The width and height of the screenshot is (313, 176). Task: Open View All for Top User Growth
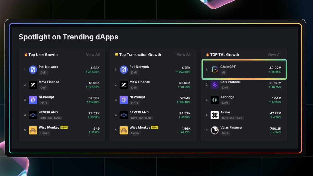[93, 55]
